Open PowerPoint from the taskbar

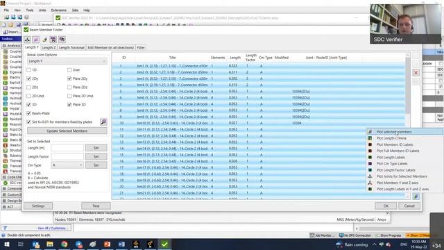[x=107, y=244]
